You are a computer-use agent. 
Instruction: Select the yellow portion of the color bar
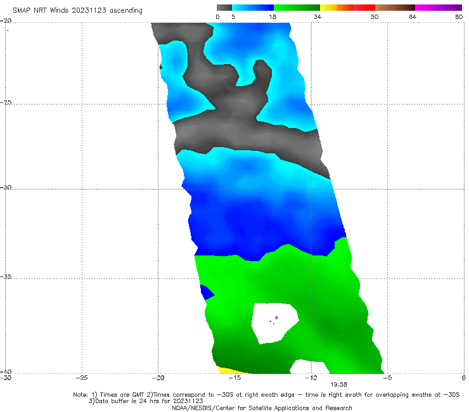pos(328,8)
